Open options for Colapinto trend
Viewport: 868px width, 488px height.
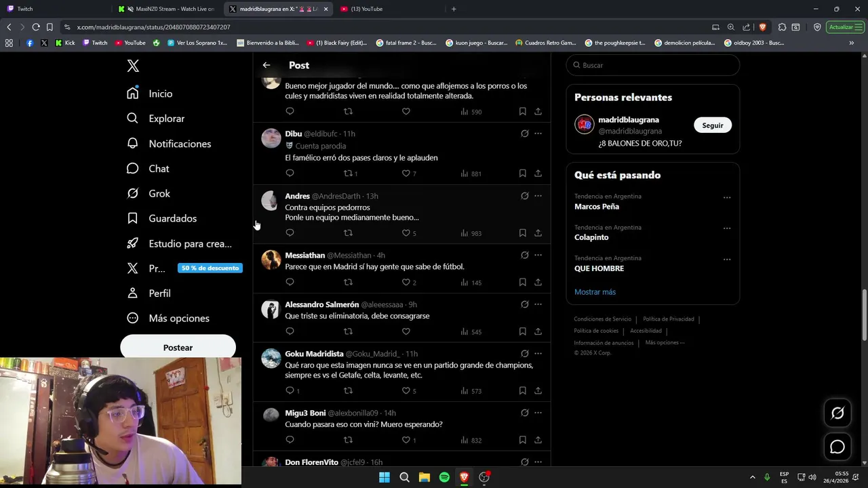(727, 228)
